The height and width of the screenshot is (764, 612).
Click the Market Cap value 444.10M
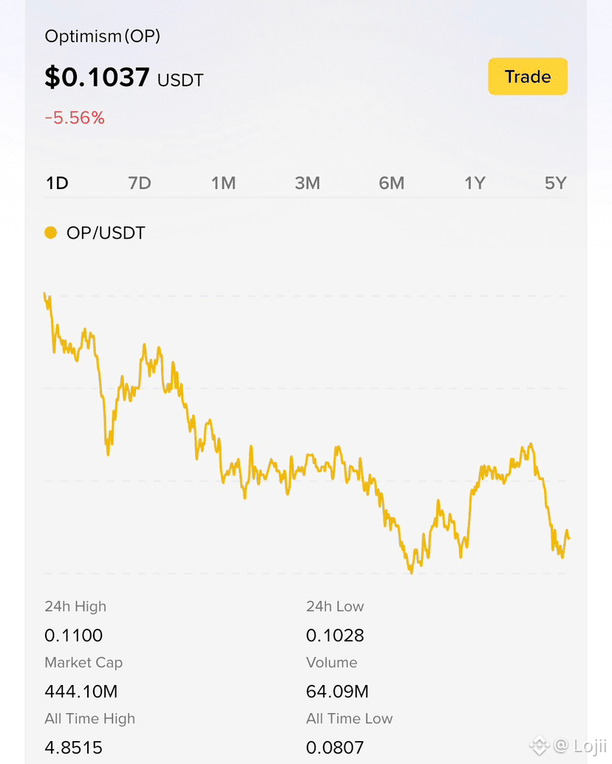[81, 692]
